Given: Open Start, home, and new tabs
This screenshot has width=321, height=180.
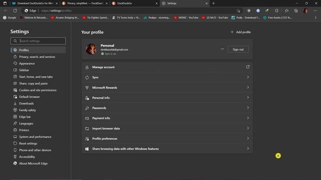Looking at the screenshot, I should tap(38, 76).
